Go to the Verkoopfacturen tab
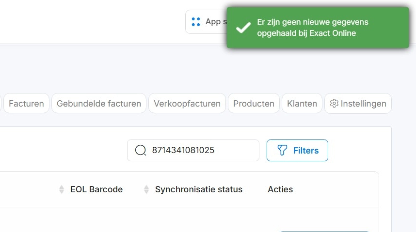 187,103
